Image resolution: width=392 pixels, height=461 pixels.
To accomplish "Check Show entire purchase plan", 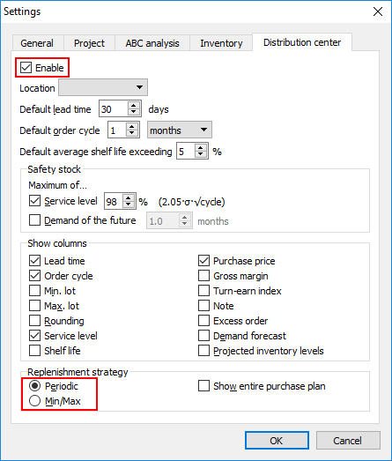I will click(203, 386).
